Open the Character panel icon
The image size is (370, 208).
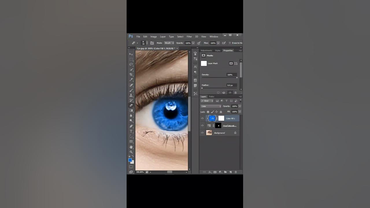click(195, 67)
